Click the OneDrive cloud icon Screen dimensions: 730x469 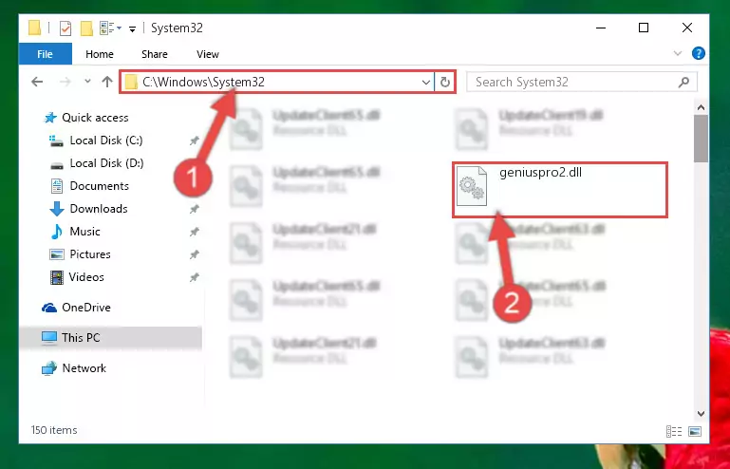pos(48,308)
